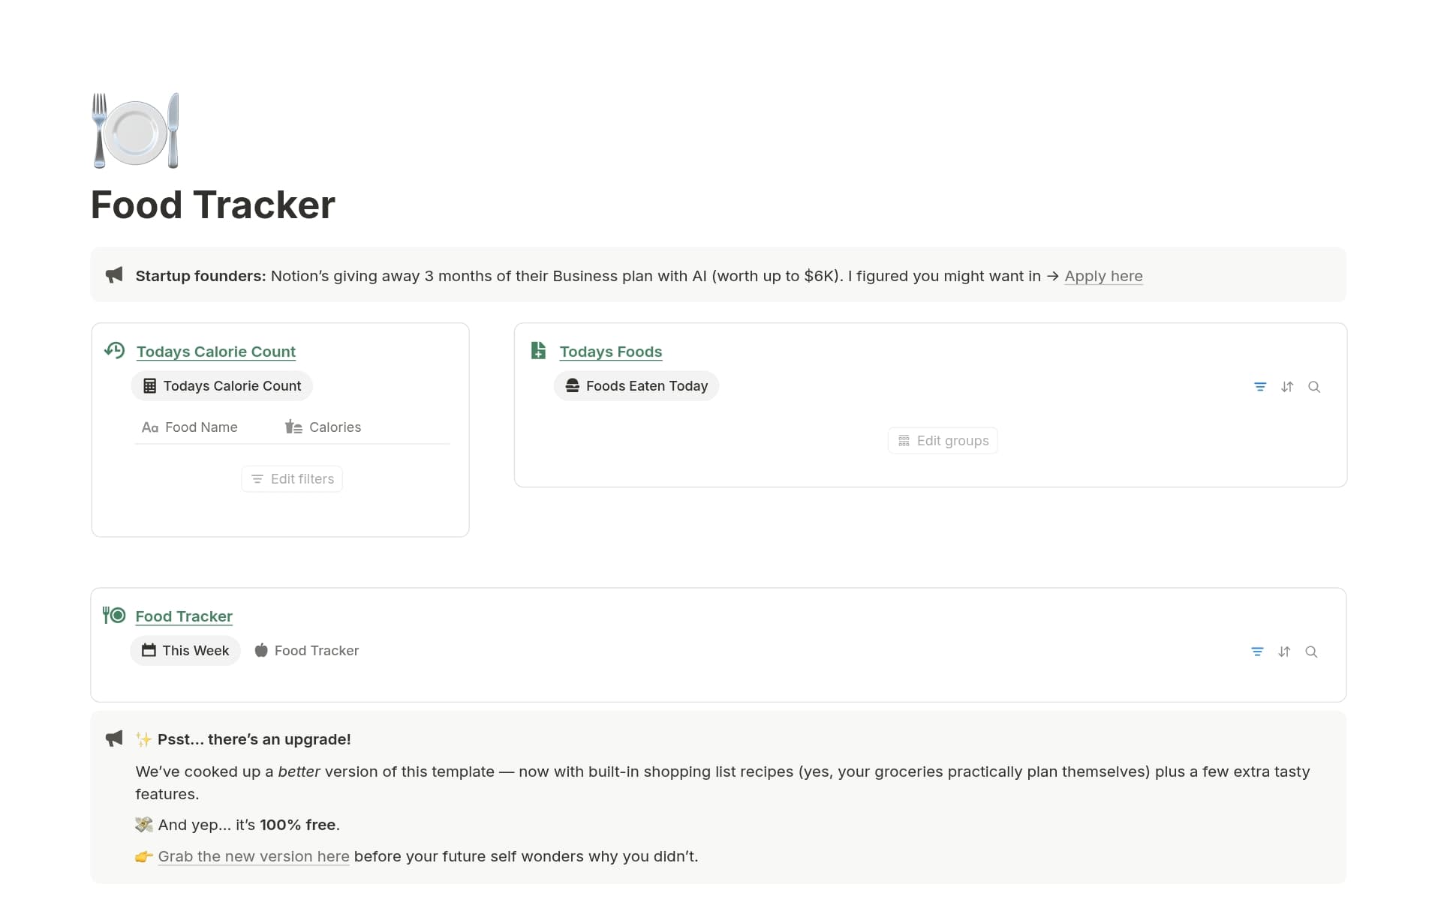The image size is (1441, 899).
Task: Open sort options for Todays Foods
Action: tap(1287, 387)
